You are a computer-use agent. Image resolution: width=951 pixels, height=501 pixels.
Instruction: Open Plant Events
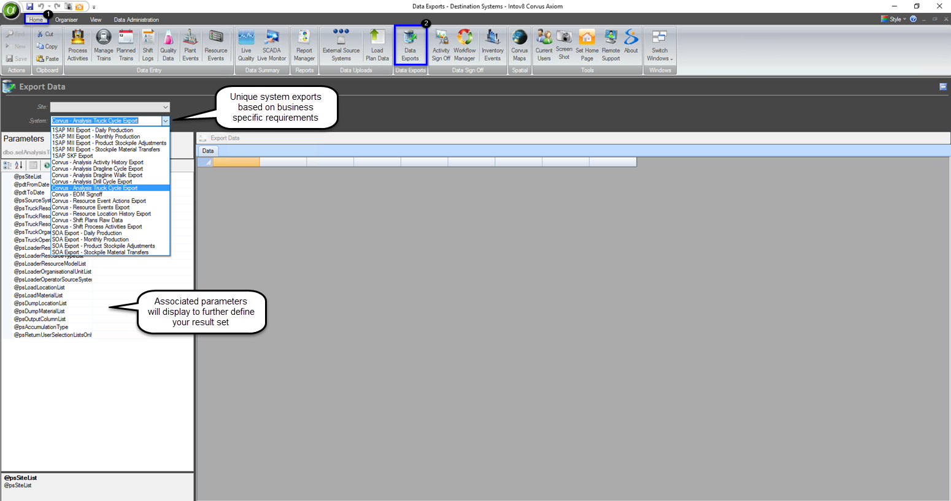coord(190,45)
